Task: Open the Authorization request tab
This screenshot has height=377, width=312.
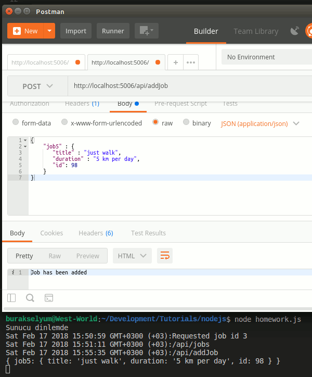Action: click(x=30, y=104)
